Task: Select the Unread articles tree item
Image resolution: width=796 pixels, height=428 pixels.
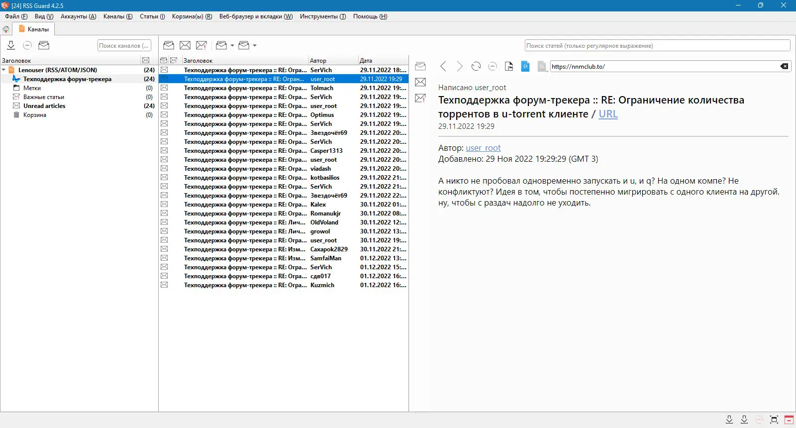Action: point(44,106)
